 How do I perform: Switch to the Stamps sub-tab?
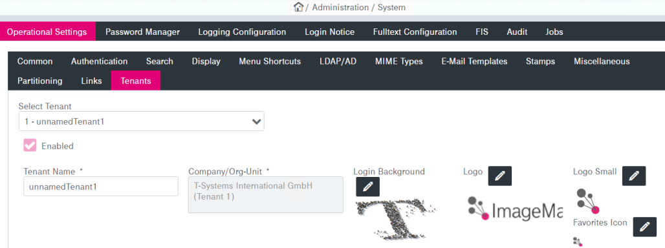(x=540, y=61)
